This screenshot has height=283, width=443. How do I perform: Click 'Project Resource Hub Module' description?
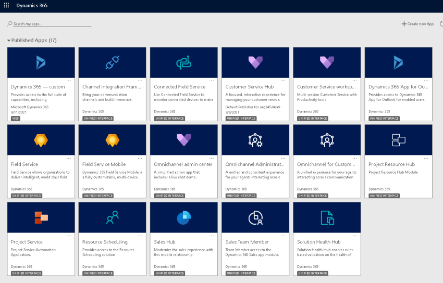coord(393,172)
